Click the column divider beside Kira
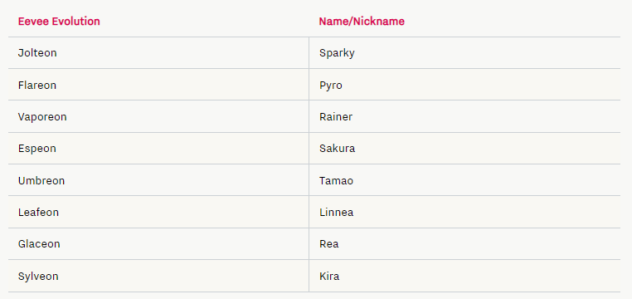632x299 pixels. pyautogui.click(x=309, y=276)
